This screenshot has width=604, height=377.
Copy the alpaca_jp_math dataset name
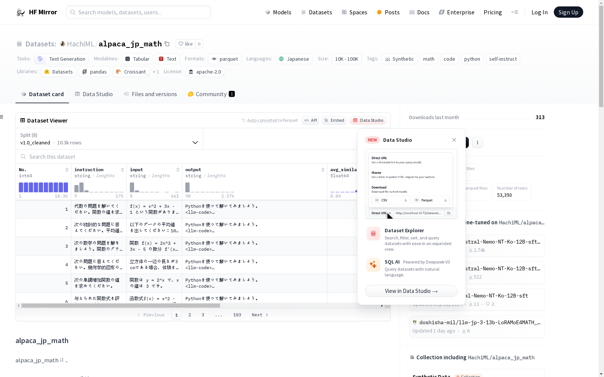tap(167, 44)
